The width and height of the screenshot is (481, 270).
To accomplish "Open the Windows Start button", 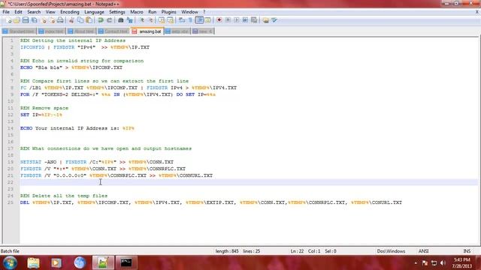I will click(x=10, y=262).
